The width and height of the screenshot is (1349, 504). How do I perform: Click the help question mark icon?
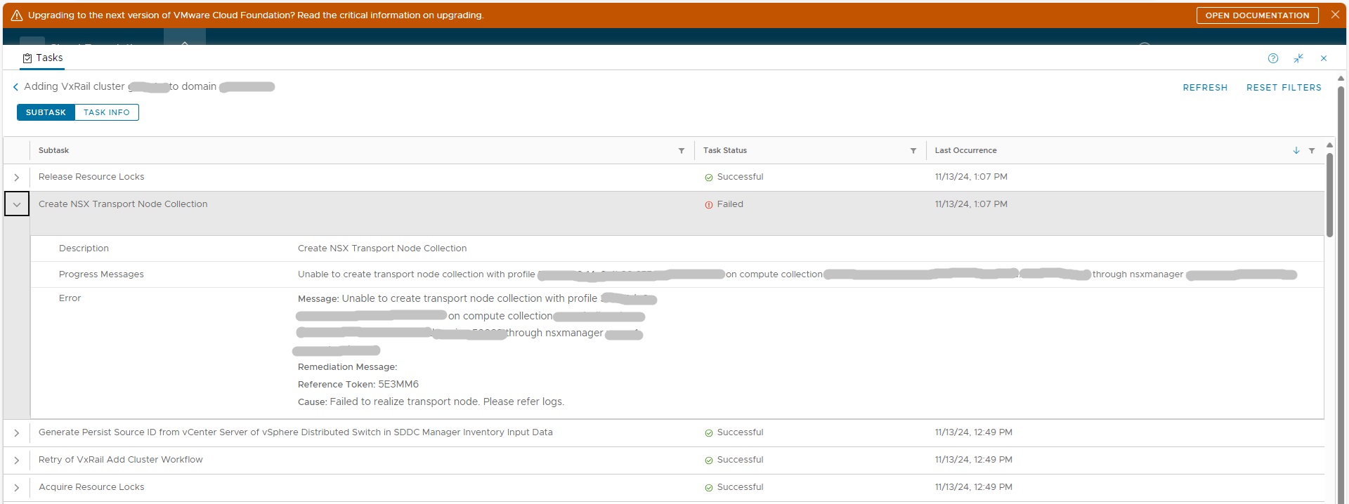pos(1272,58)
